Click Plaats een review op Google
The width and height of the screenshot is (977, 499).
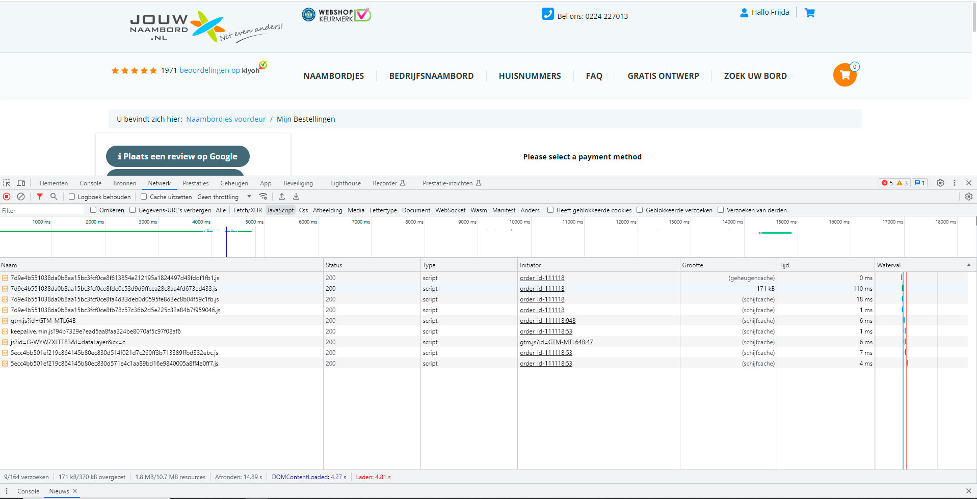tap(178, 156)
